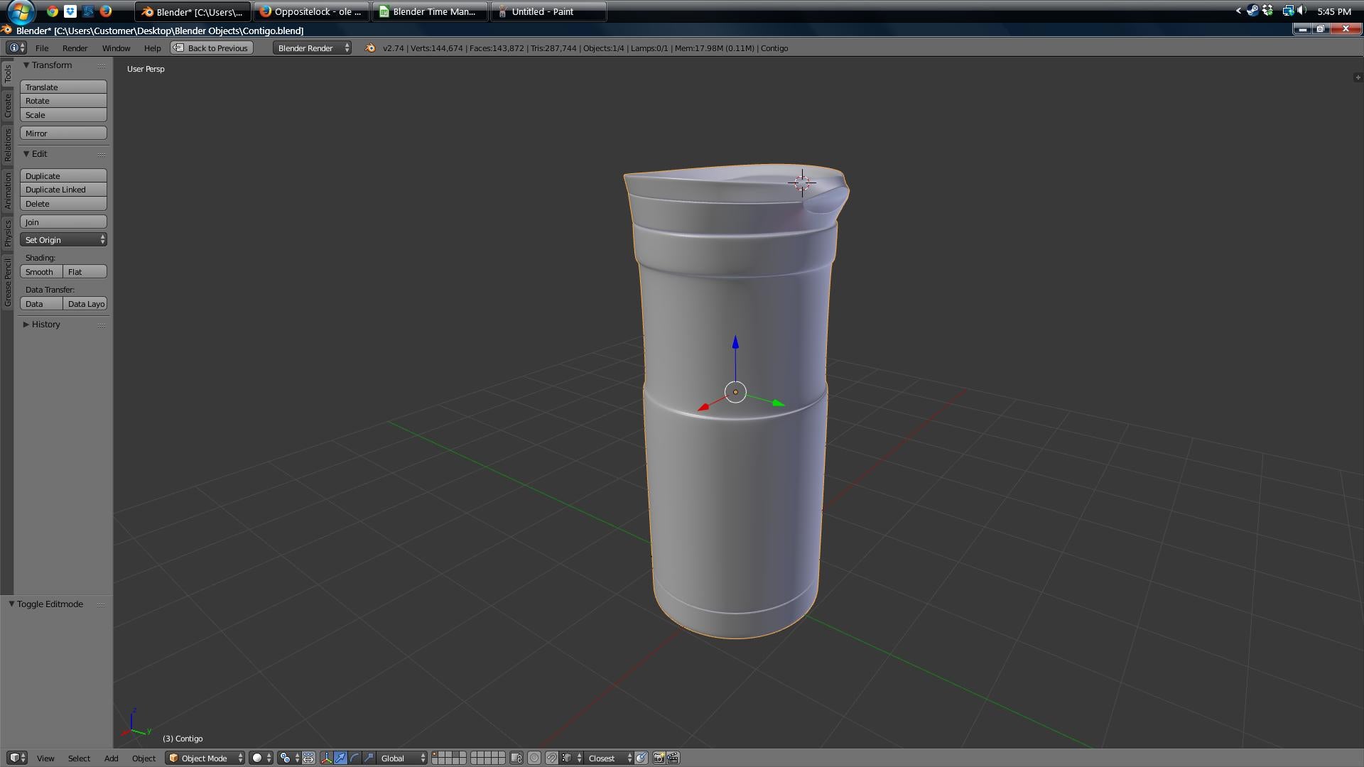The width and height of the screenshot is (1364, 767).
Task: Toggle snap during transform magnet icon
Action: (x=551, y=758)
